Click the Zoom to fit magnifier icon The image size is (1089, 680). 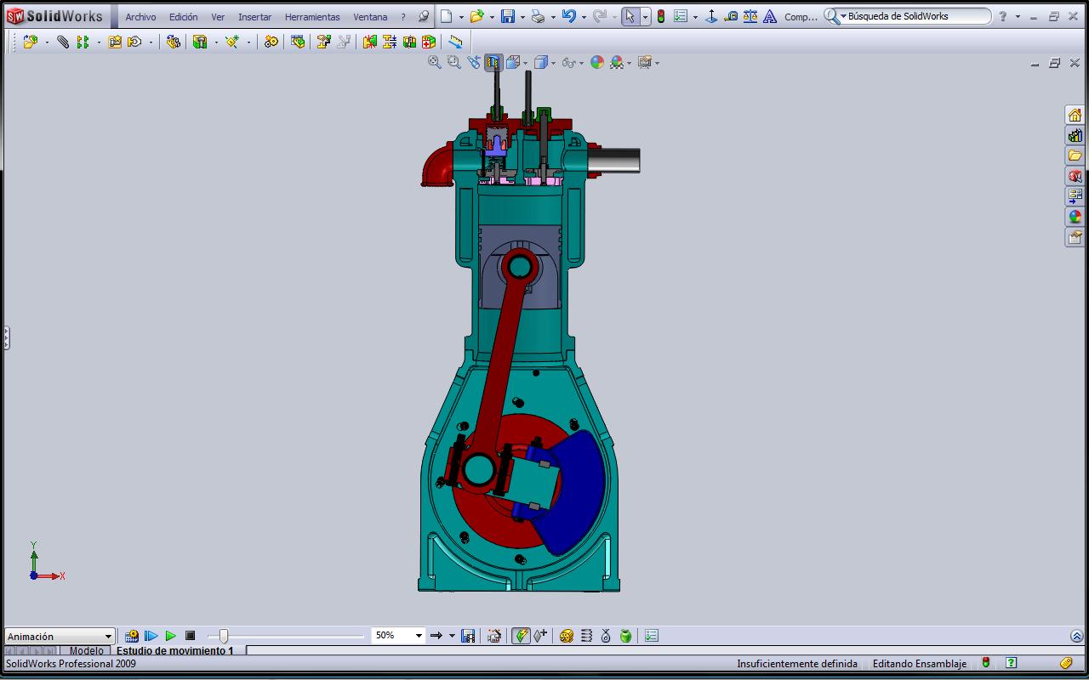(x=435, y=62)
